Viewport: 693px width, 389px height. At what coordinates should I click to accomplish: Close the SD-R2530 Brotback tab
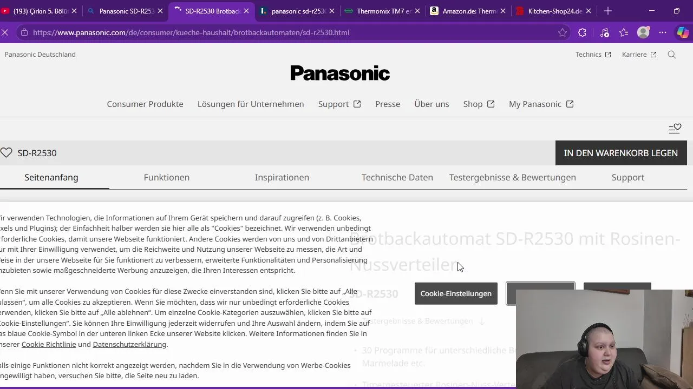point(246,11)
